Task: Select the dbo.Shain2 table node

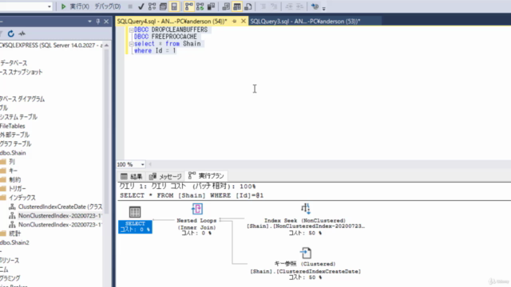Action: tap(14, 242)
